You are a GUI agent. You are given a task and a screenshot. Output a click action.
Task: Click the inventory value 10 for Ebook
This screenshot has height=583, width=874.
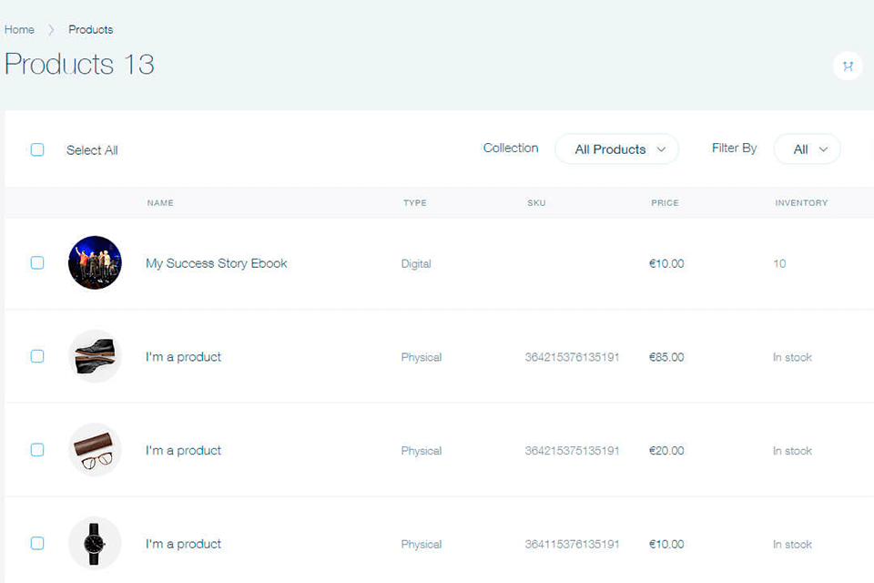point(779,264)
